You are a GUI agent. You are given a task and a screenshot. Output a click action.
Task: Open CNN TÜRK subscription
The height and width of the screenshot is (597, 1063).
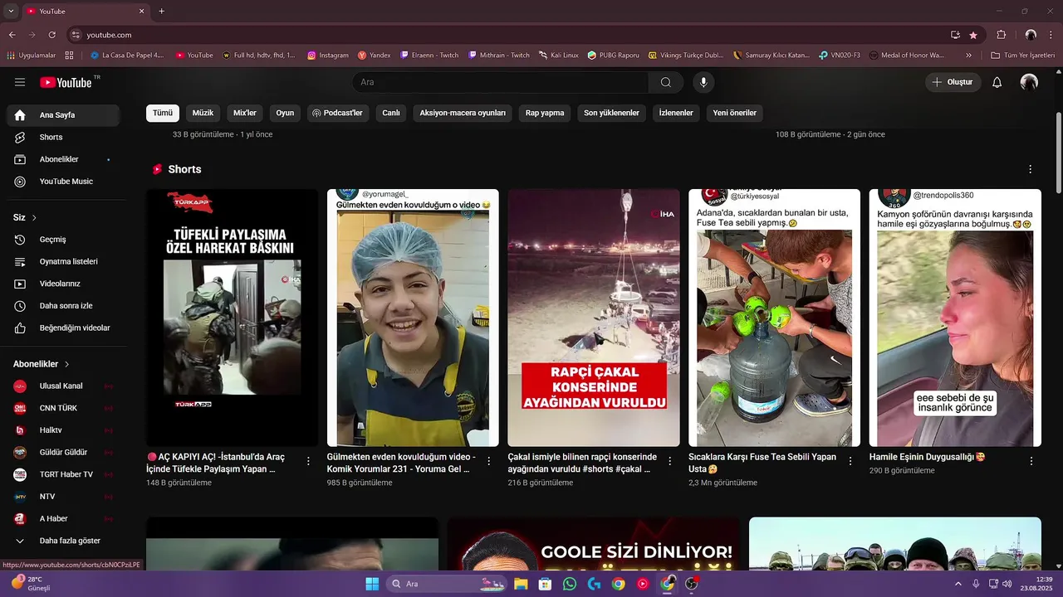tap(63, 408)
